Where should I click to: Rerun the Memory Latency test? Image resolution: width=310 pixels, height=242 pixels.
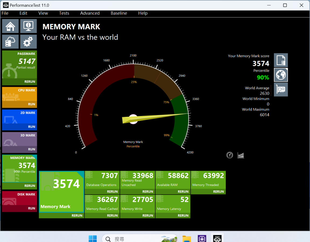[x=173, y=215]
